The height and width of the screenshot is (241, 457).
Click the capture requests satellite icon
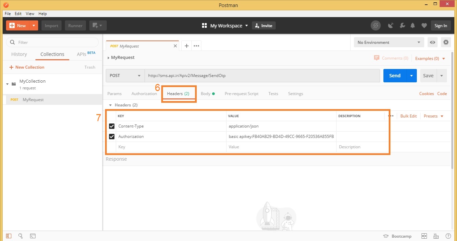pyautogui.click(x=390, y=25)
